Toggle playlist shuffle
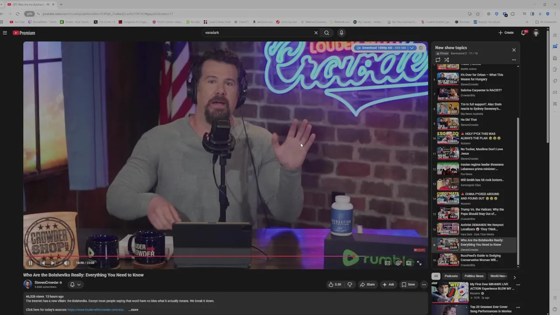Viewport: 560px width, 315px height. tap(447, 60)
